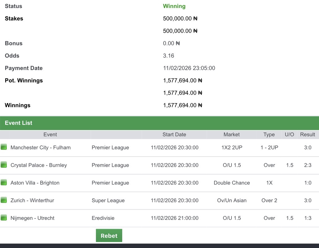Click the Manchester City - Fulham event name
The height and width of the screenshot is (248, 319).
pyautogui.click(x=41, y=147)
